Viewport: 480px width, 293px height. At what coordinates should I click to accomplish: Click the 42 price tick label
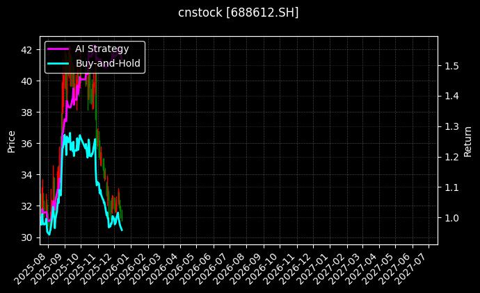27,50
